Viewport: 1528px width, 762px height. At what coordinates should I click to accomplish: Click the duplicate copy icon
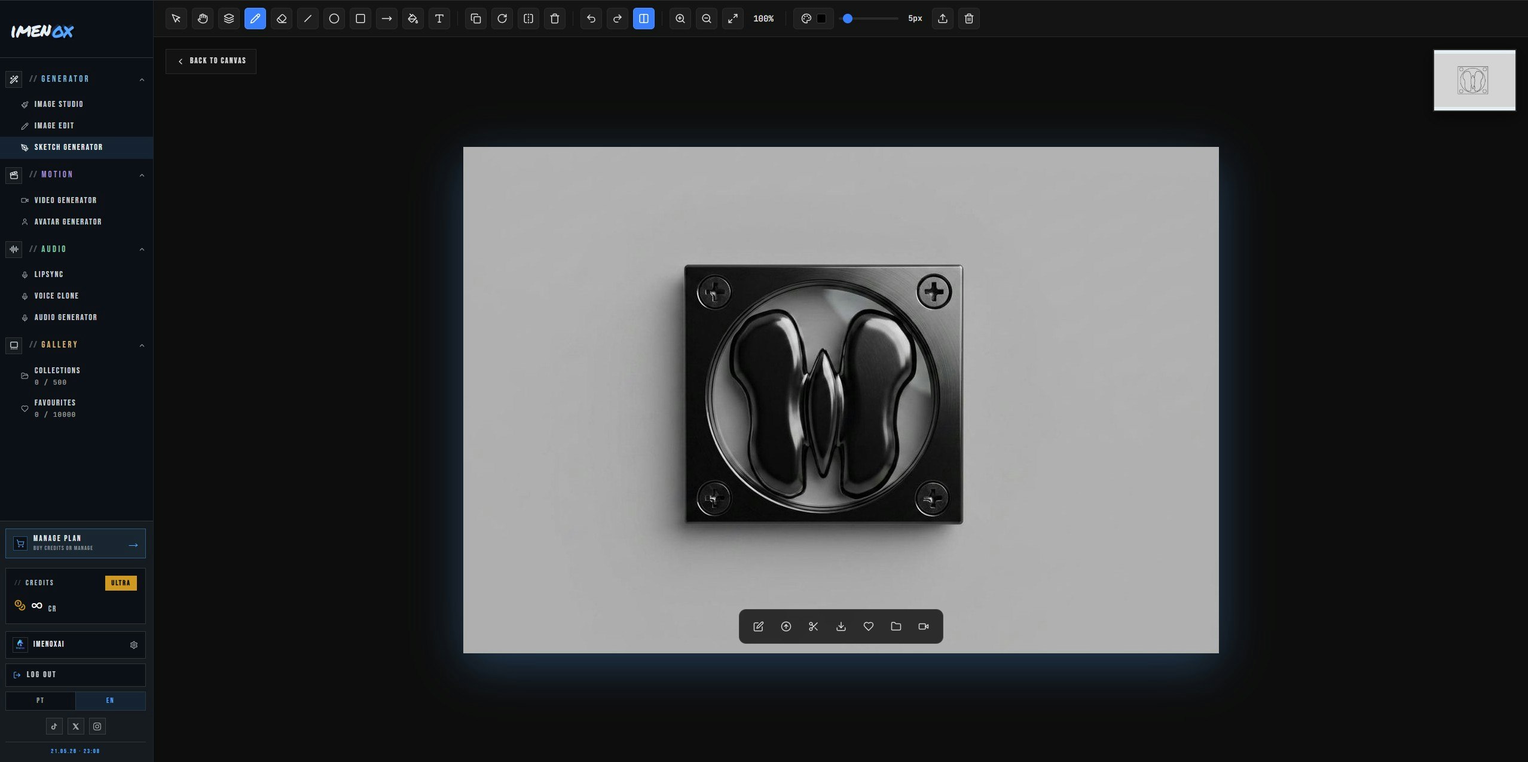coord(476,19)
